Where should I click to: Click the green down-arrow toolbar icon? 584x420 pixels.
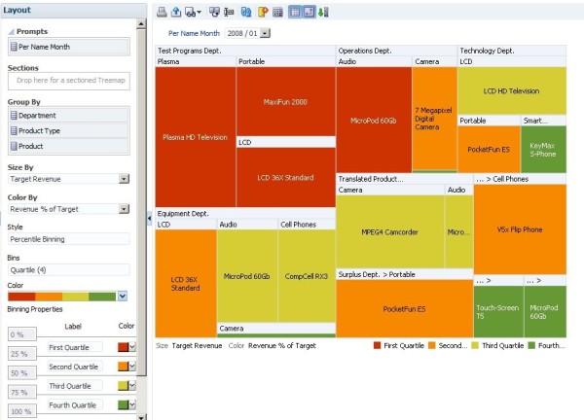click(323, 12)
